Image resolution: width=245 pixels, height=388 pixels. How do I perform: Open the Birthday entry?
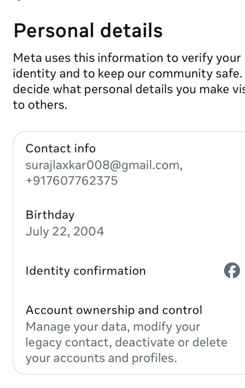point(129,223)
